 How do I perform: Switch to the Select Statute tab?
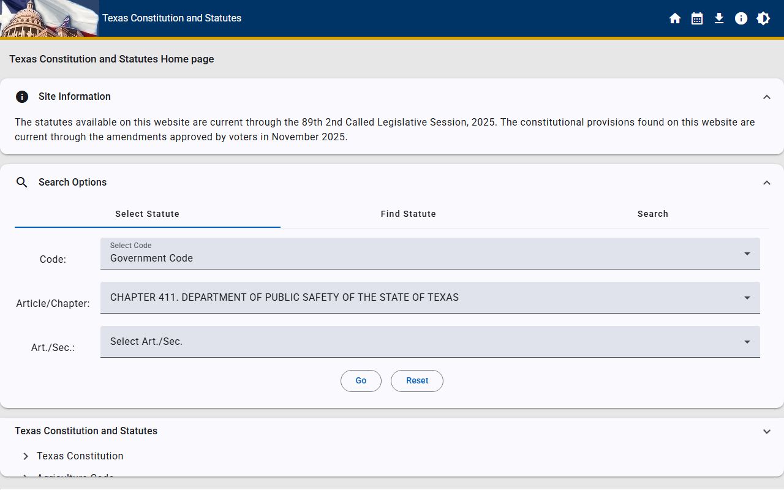pyautogui.click(x=148, y=214)
